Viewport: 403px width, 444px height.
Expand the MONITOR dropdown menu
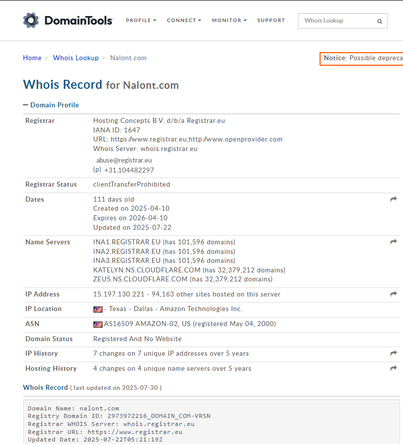tap(229, 21)
